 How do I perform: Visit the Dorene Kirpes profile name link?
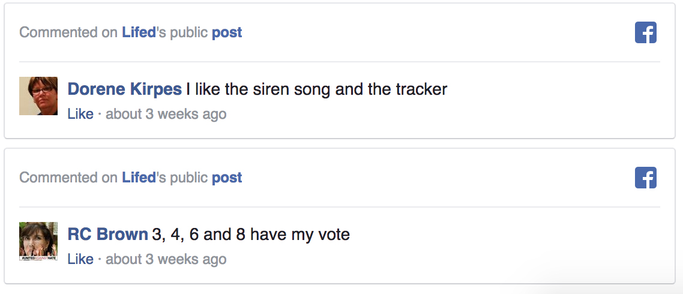click(x=124, y=89)
